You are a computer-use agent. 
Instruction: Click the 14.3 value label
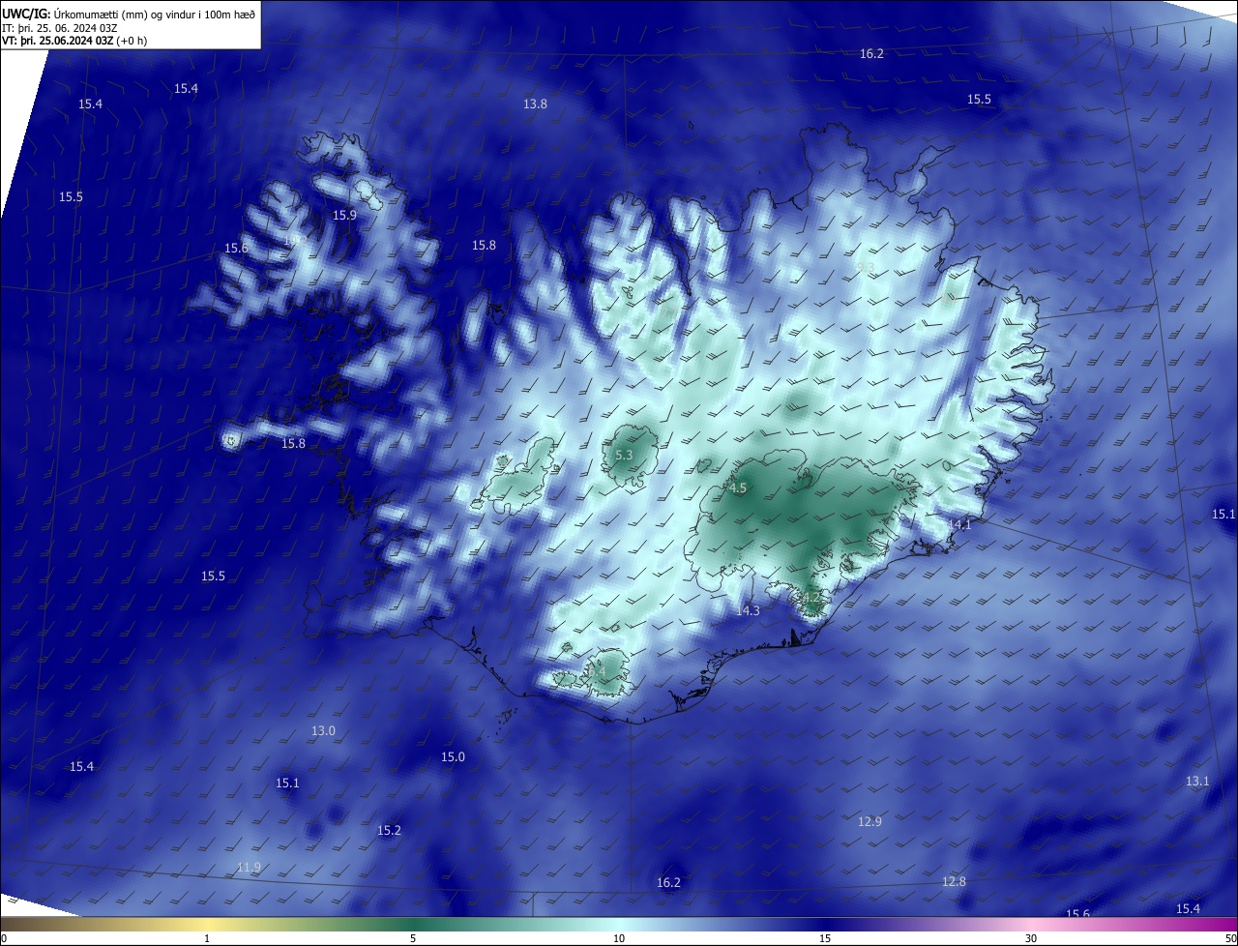pyautogui.click(x=748, y=610)
